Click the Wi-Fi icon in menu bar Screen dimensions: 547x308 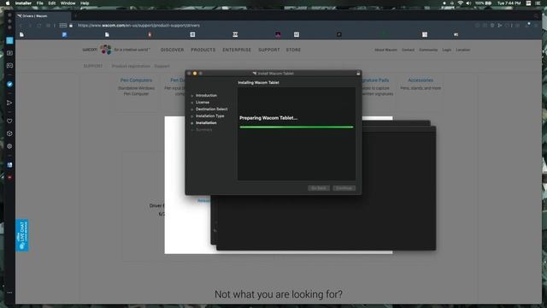(460, 3)
